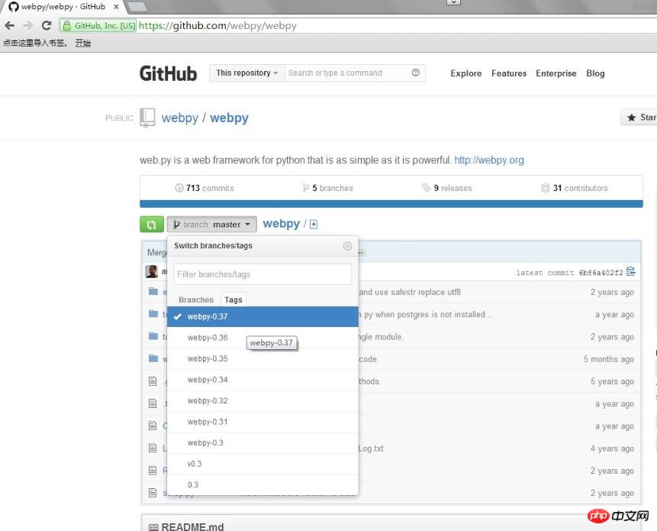
Task: Select tag webpy-0.36
Action: click(x=262, y=338)
